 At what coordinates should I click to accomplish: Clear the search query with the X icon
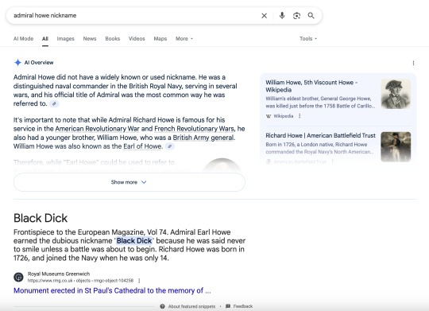[x=264, y=16]
